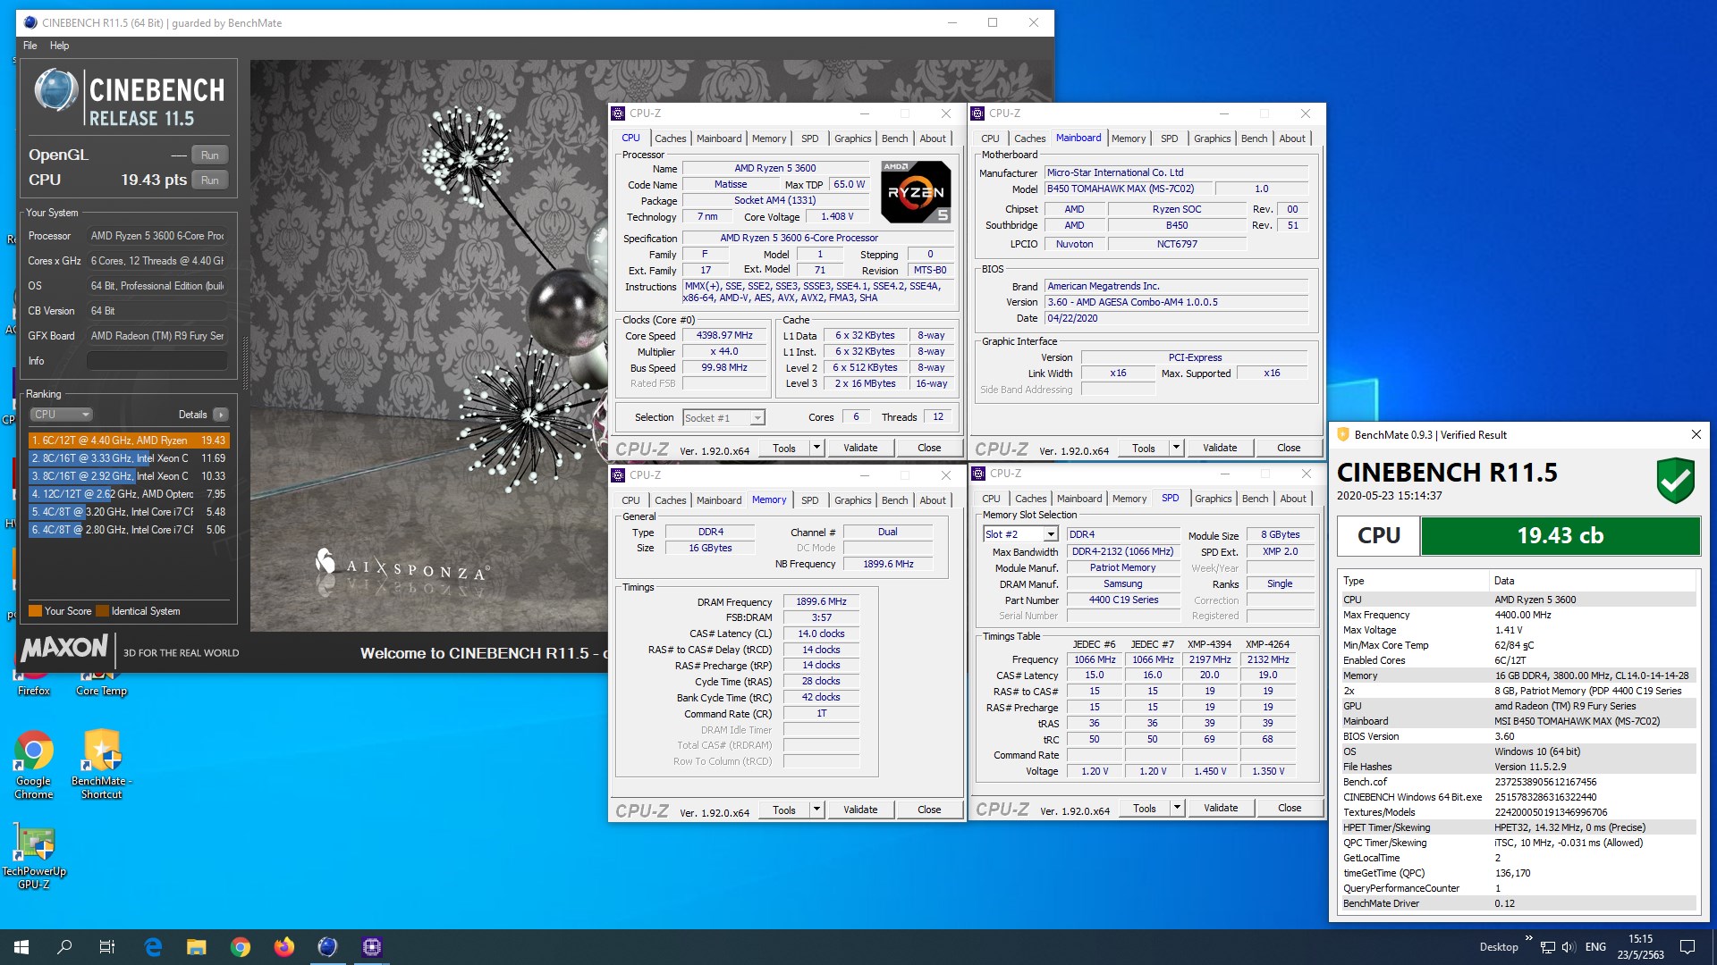
Task: Click Validate in the CPU tab window
Action: (860, 448)
